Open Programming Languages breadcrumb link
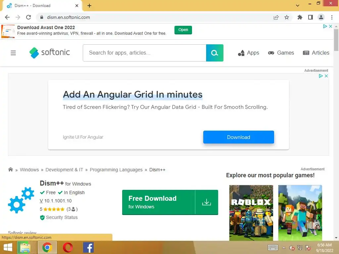339x254 pixels. point(116,170)
